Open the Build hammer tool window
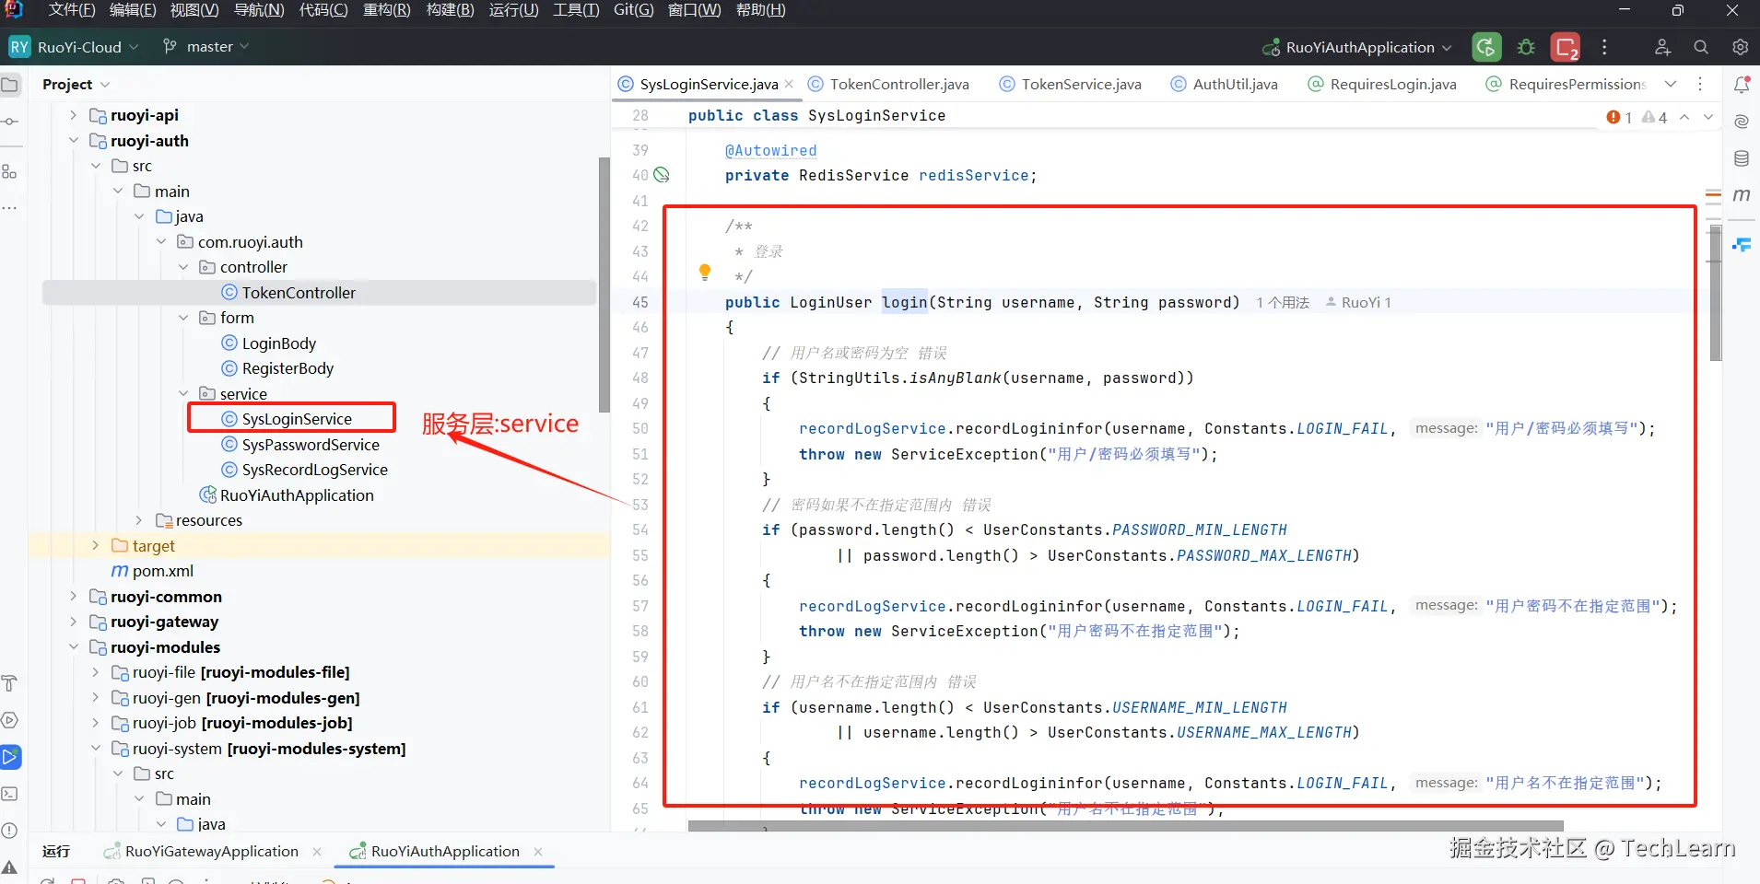 (10, 683)
